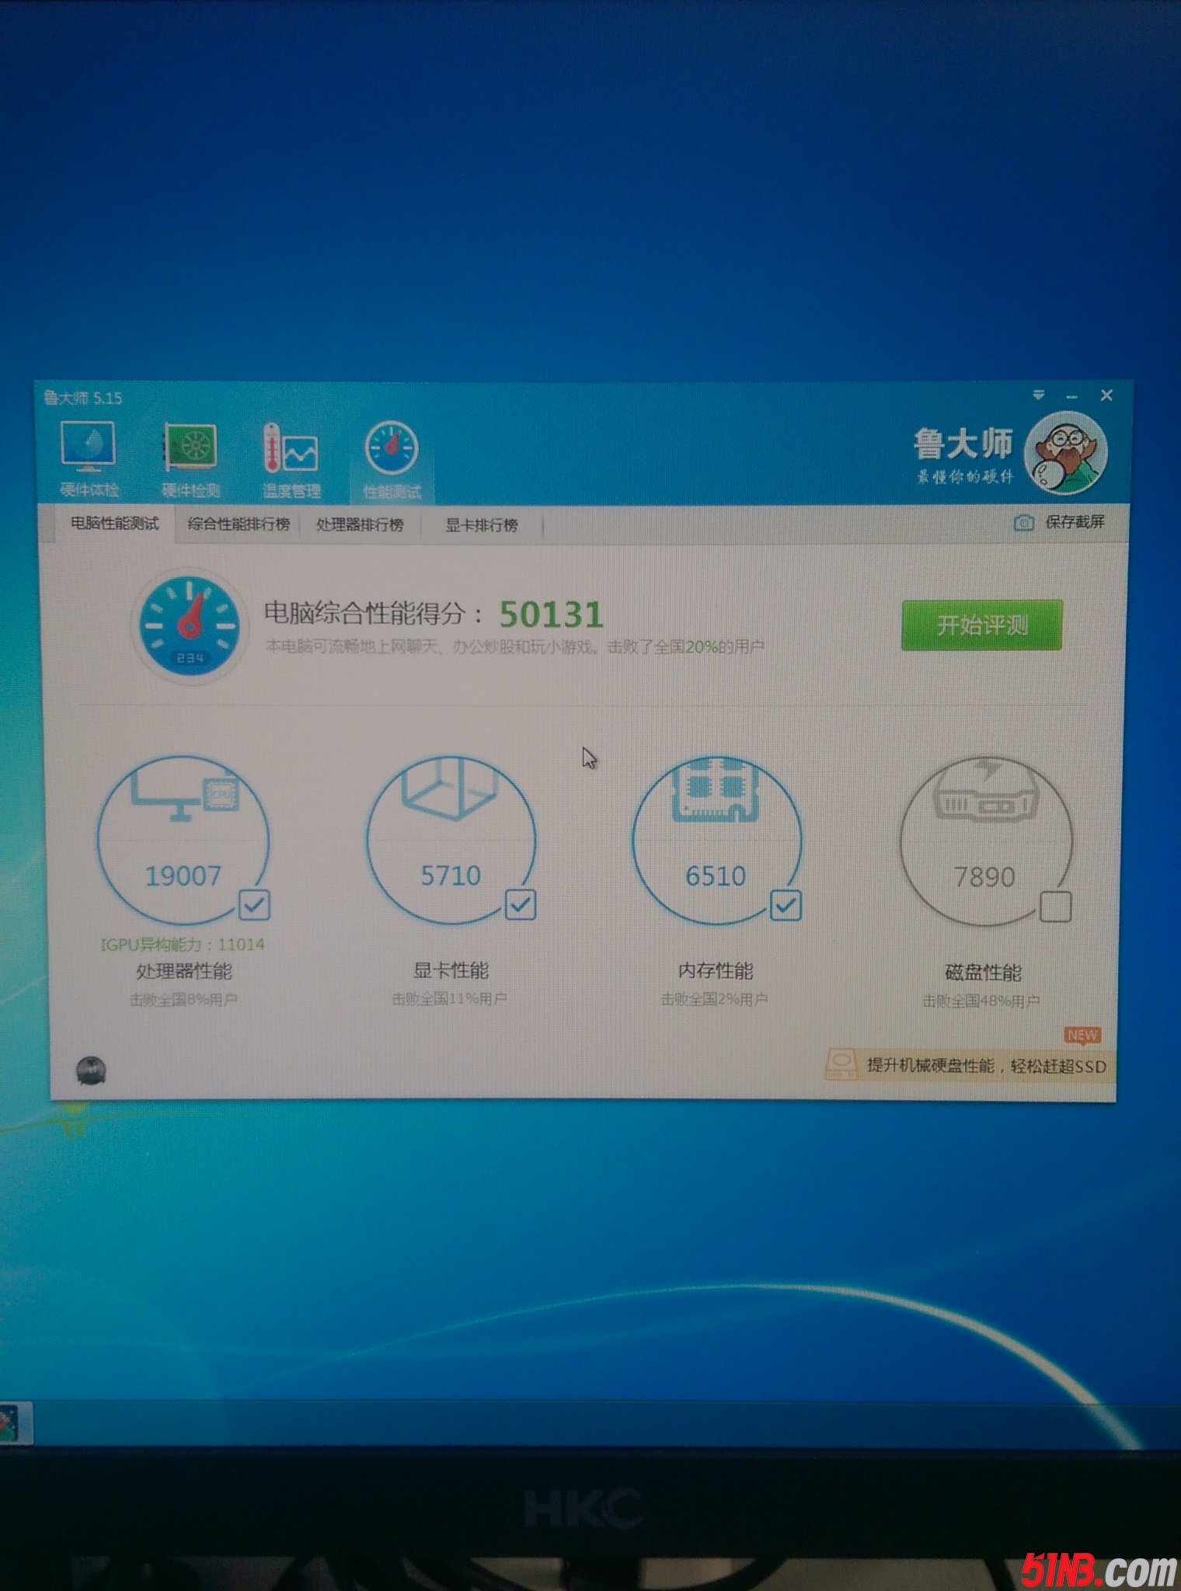1181x1591 pixels.
Task: Click the 鲁大师 mascot avatar in the header
Action: (1065, 453)
